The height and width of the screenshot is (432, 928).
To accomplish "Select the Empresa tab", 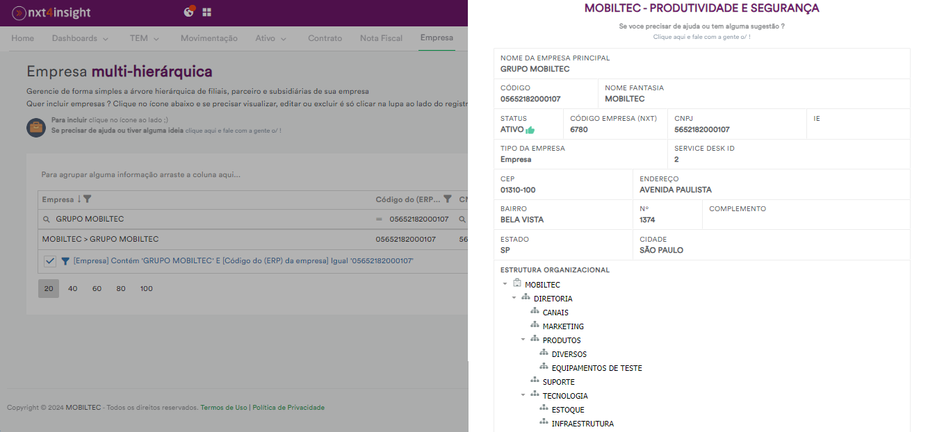I will tap(437, 38).
